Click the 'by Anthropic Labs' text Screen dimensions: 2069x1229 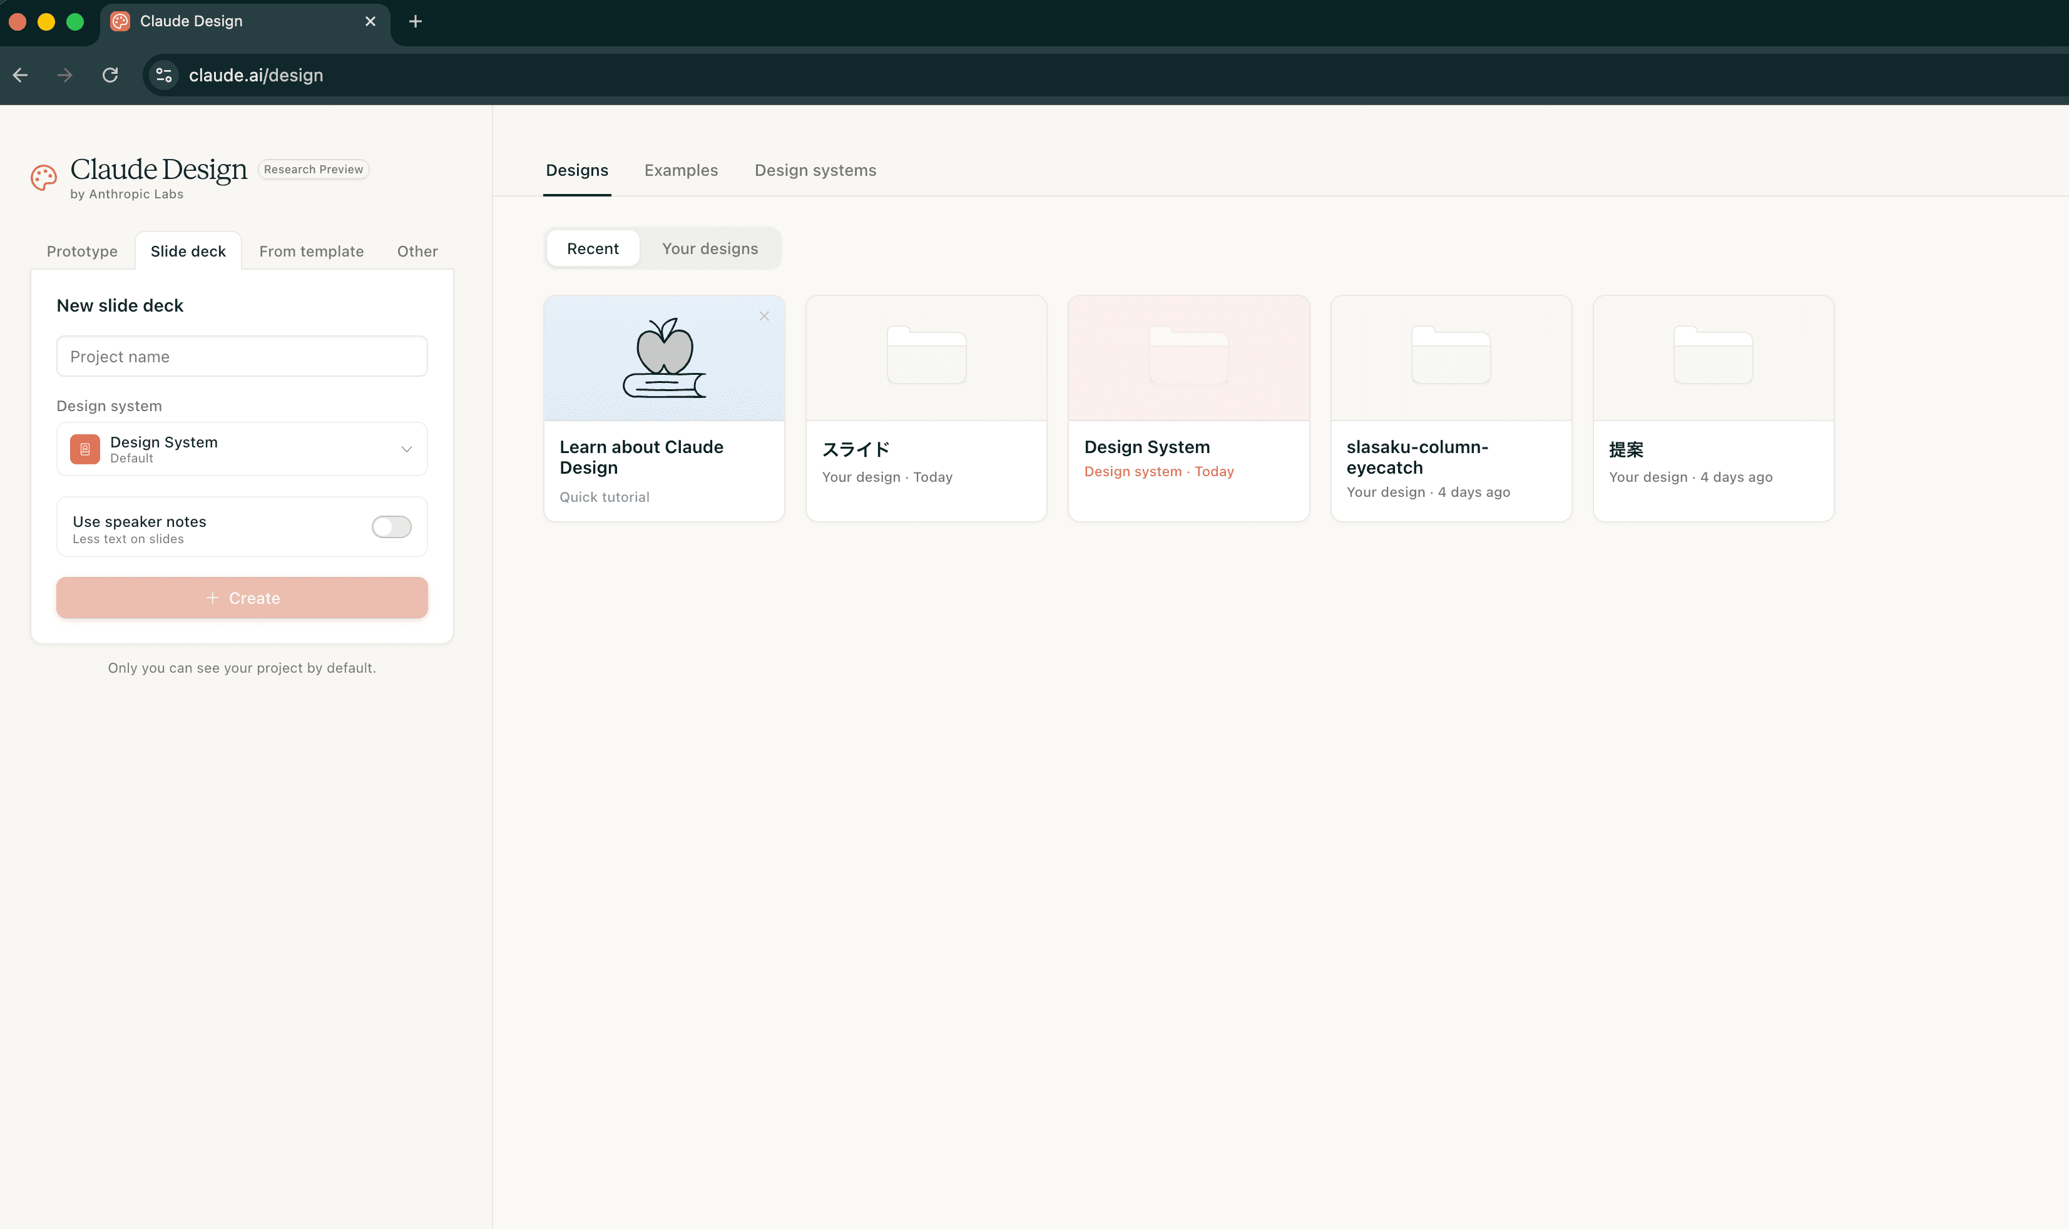pyautogui.click(x=126, y=194)
